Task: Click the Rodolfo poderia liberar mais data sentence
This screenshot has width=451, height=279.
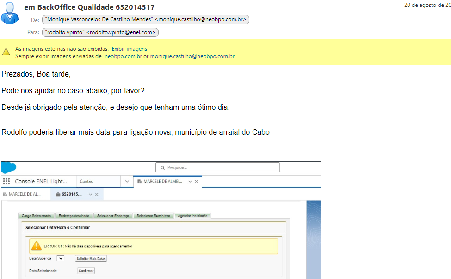Action: tap(136, 132)
